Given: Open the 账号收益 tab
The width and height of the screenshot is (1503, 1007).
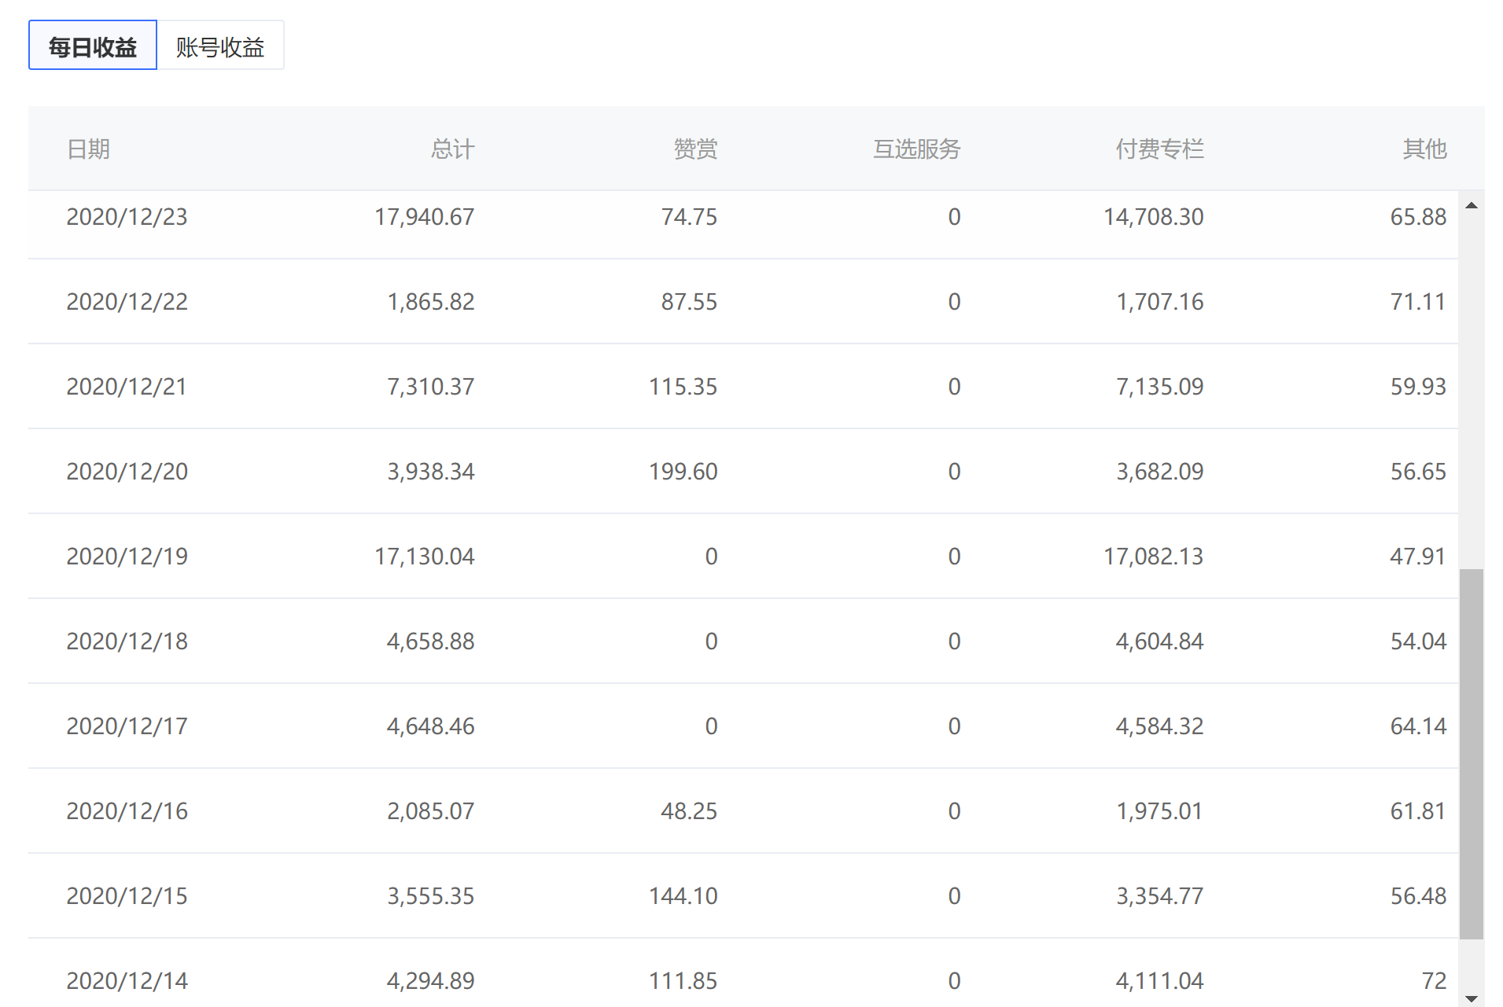Looking at the screenshot, I should 220,46.
